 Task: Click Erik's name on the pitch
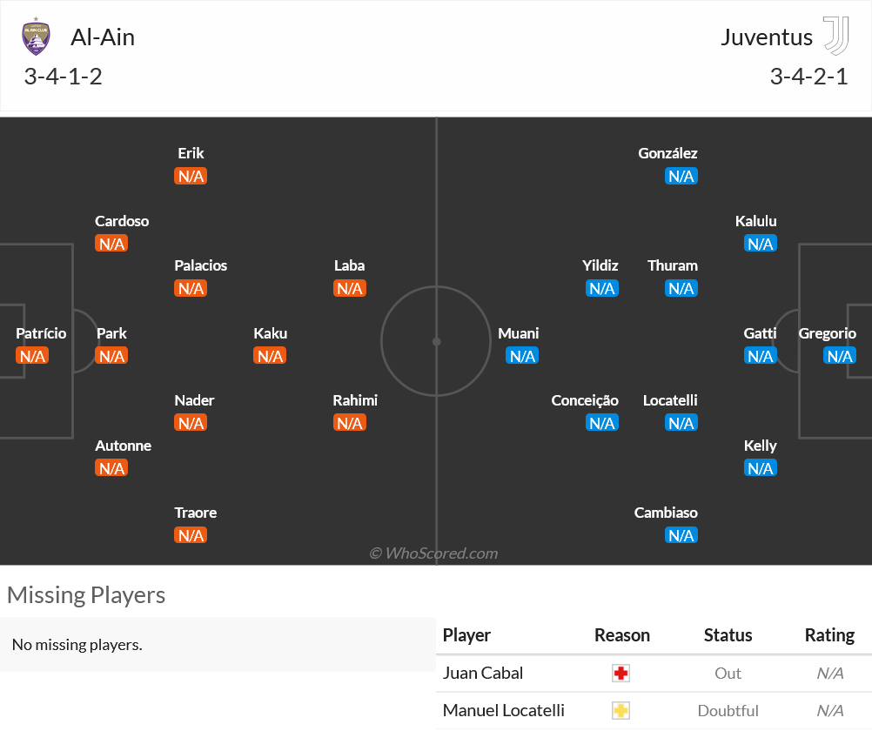[x=191, y=153]
